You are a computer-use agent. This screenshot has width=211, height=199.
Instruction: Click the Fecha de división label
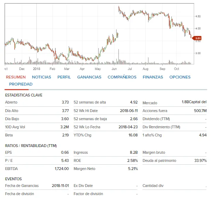coord(19,194)
